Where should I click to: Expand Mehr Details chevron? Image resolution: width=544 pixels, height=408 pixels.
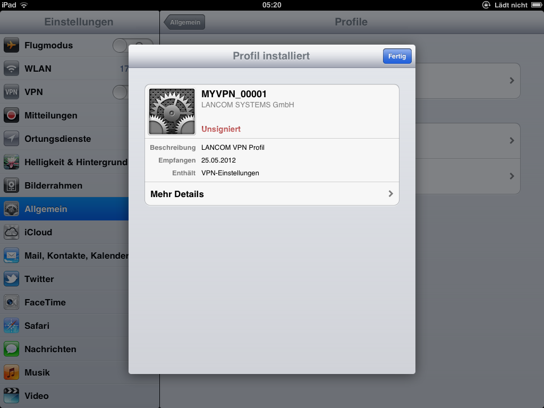click(x=390, y=194)
